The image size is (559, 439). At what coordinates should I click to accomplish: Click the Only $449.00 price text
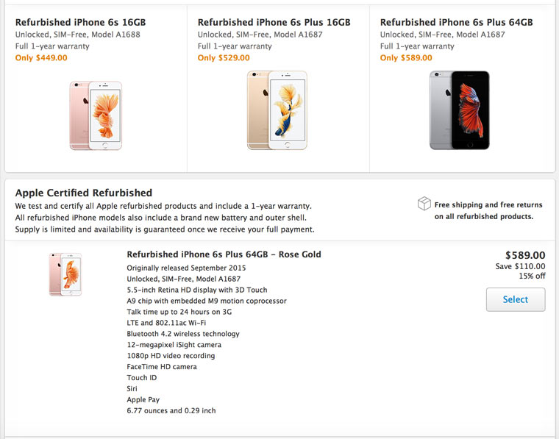coord(41,58)
